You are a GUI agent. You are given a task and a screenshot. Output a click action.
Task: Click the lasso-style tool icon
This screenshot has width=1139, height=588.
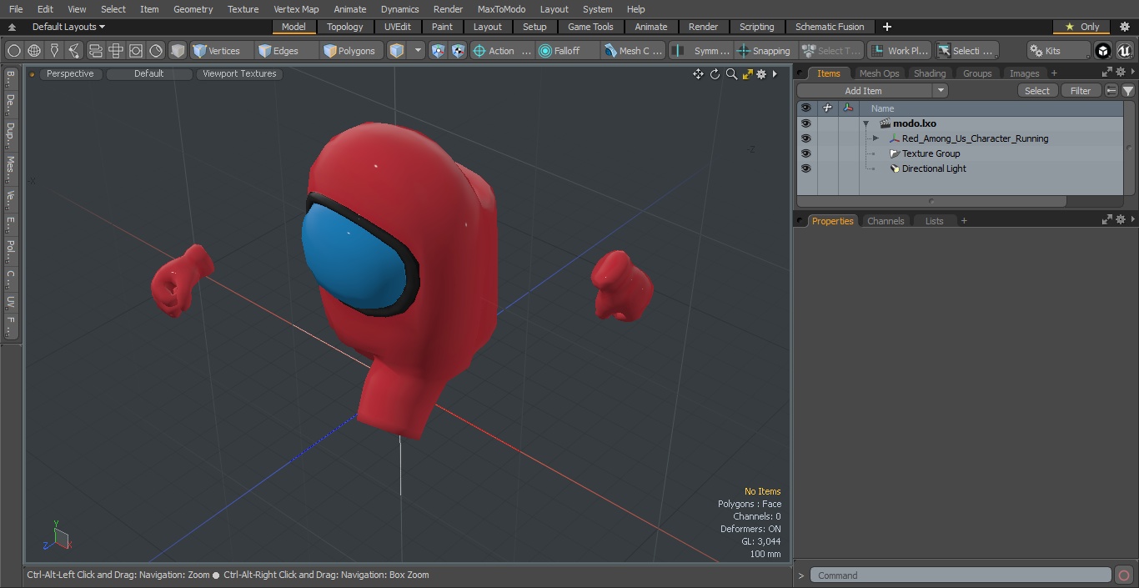pos(74,51)
